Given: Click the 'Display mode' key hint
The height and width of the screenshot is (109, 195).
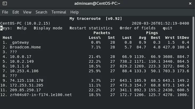Looking at the screenshot, I should (x=48, y=28).
